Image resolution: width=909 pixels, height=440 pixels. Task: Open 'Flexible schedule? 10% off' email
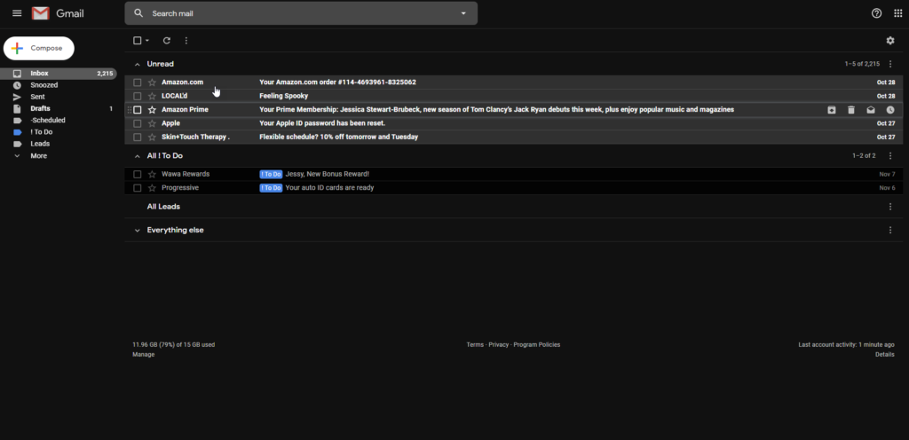(338, 137)
